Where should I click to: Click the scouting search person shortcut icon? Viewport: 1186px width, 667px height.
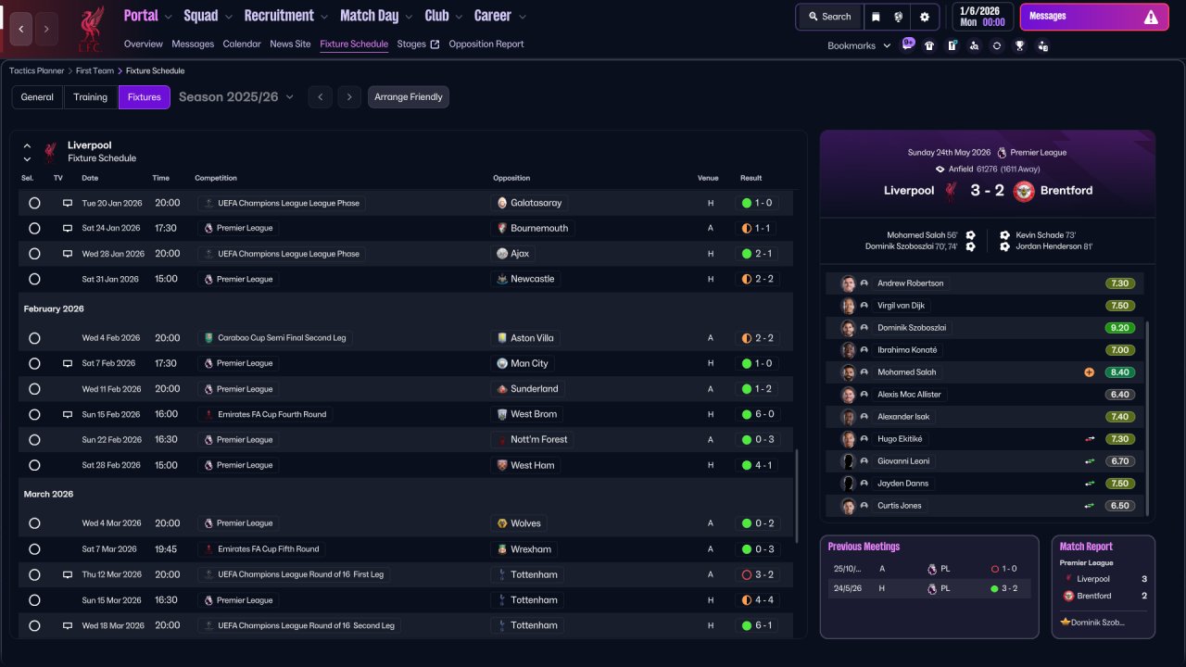(974, 45)
